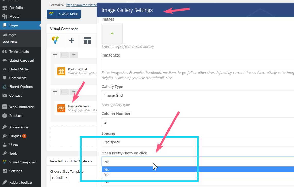Open the Appearance menu
294x187 pixels.
(20, 127)
